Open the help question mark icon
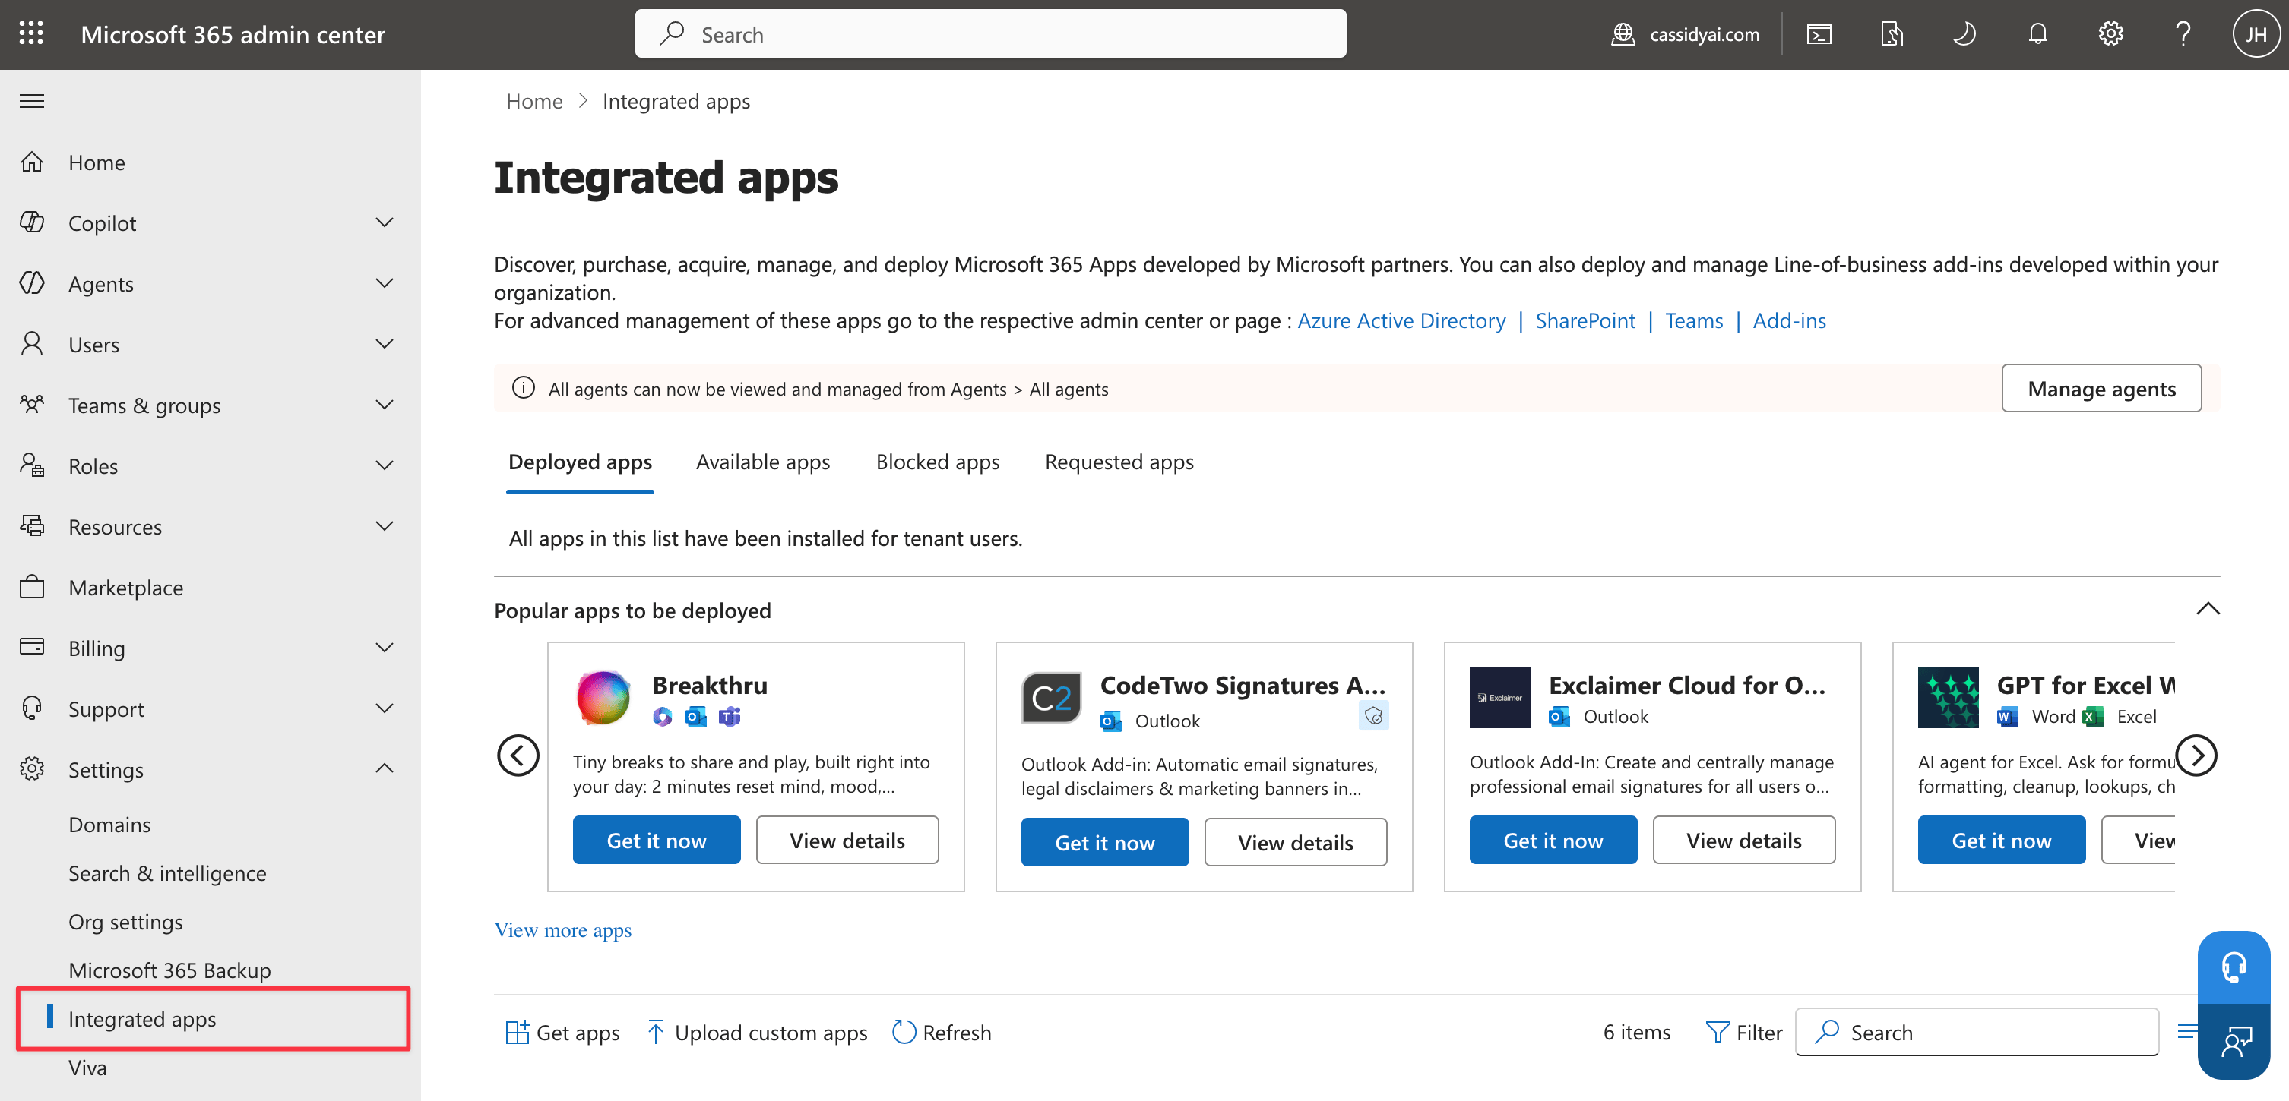This screenshot has width=2289, height=1101. pyautogui.click(x=2183, y=33)
